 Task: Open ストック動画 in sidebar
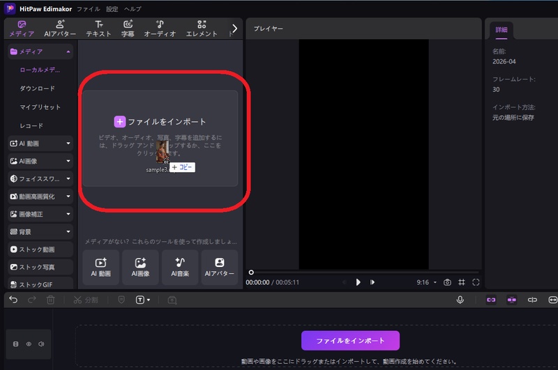[x=40, y=249]
